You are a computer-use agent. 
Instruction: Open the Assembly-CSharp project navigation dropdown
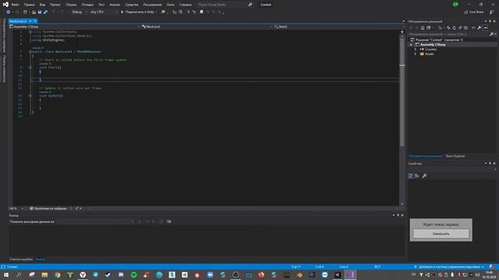point(75,26)
